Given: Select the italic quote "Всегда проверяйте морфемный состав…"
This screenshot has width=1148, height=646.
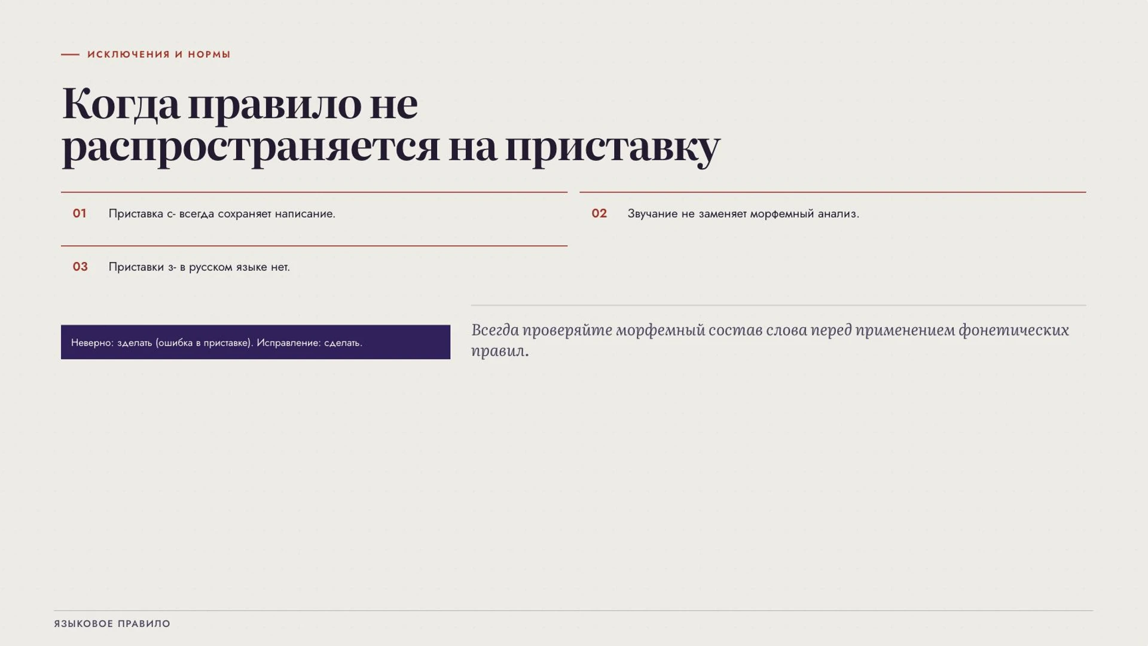Looking at the screenshot, I should coord(770,340).
